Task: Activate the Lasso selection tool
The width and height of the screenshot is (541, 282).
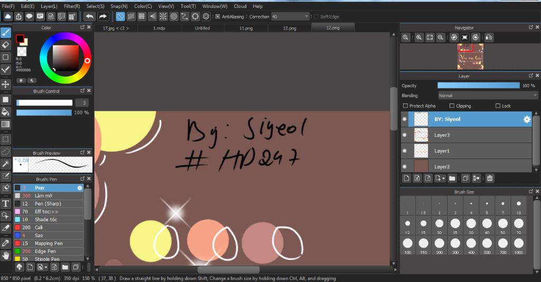Action: pos(5,152)
